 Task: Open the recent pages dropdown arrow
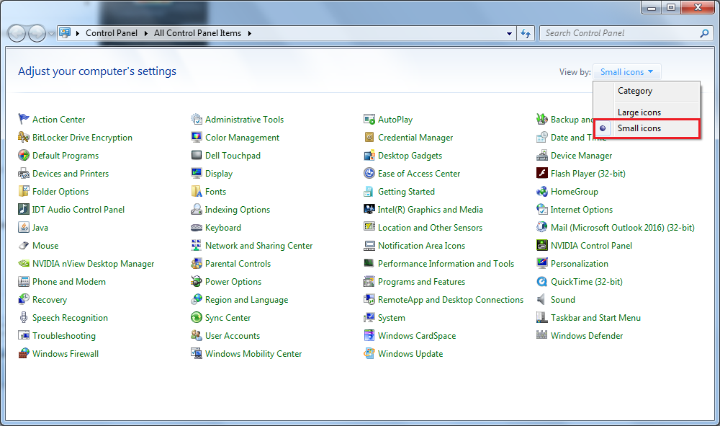51,34
